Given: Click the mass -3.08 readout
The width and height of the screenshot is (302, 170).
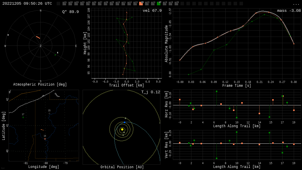Looking at the screenshot, I should (x=289, y=11).
